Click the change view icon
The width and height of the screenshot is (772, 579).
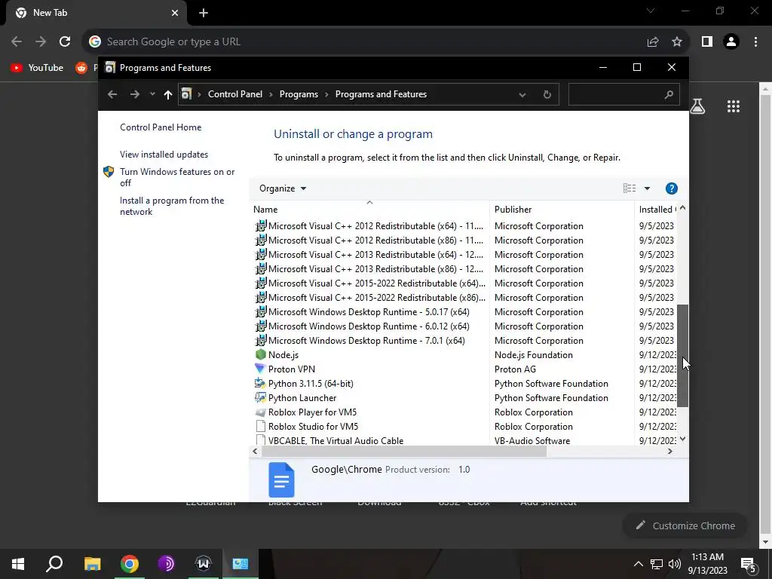630,188
